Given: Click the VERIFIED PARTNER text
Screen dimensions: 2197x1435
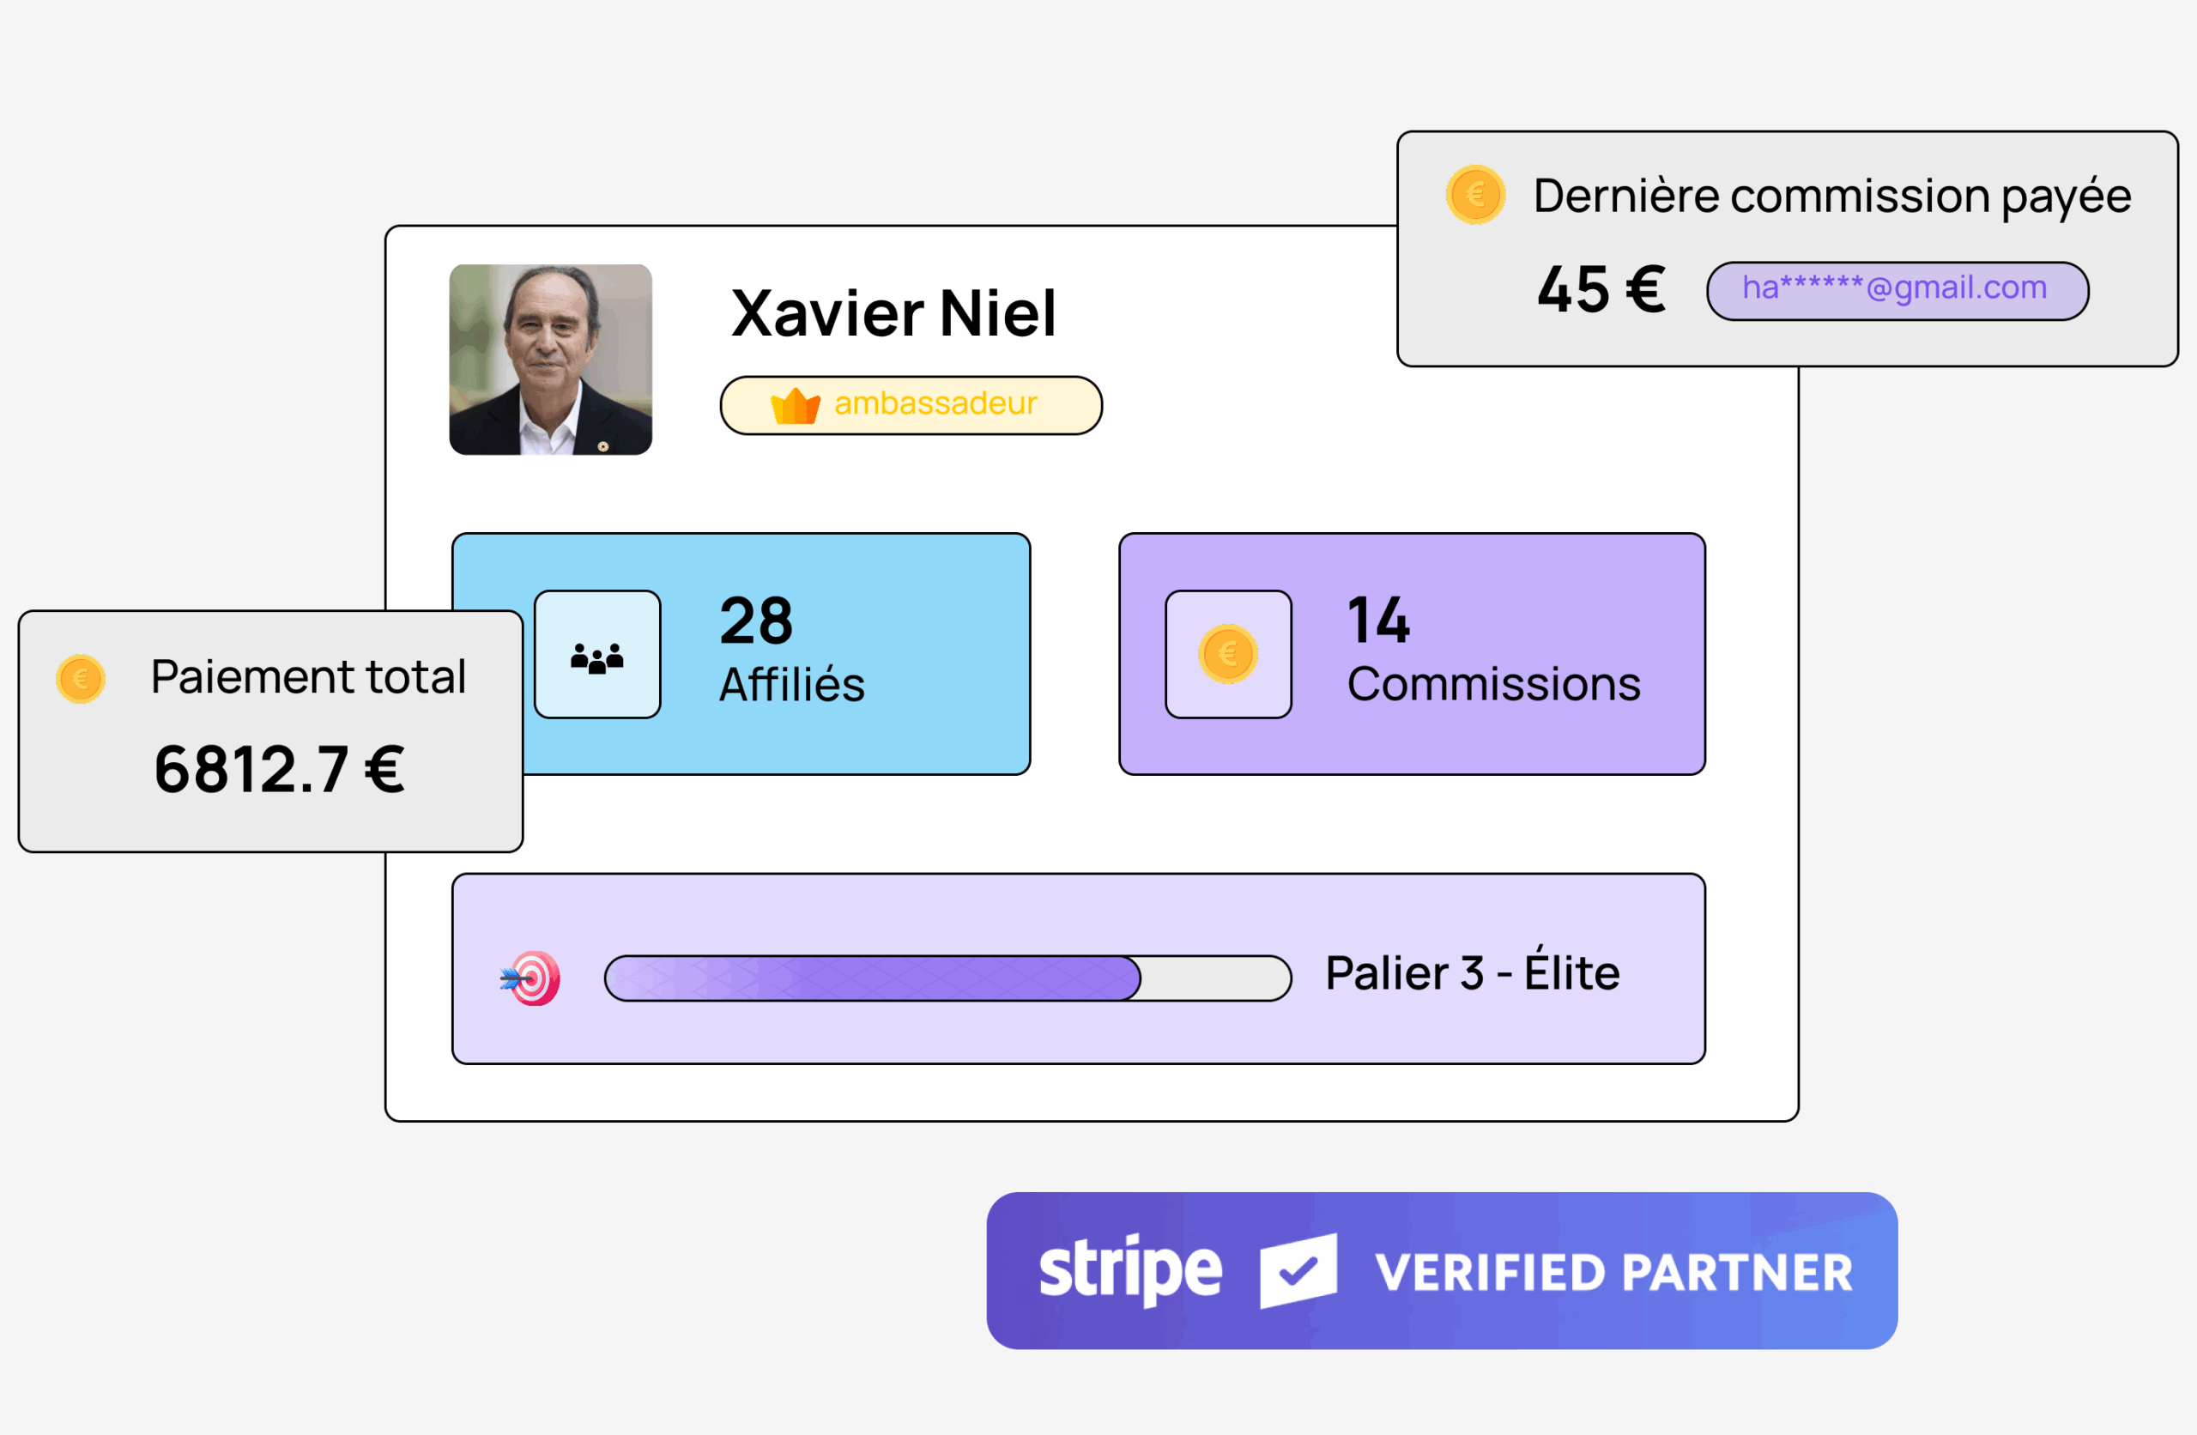Looking at the screenshot, I should pos(1613,1273).
